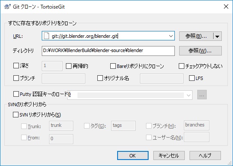Click the From field showing 0
The height and width of the screenshot is (166, 233).
pos(61,139)
